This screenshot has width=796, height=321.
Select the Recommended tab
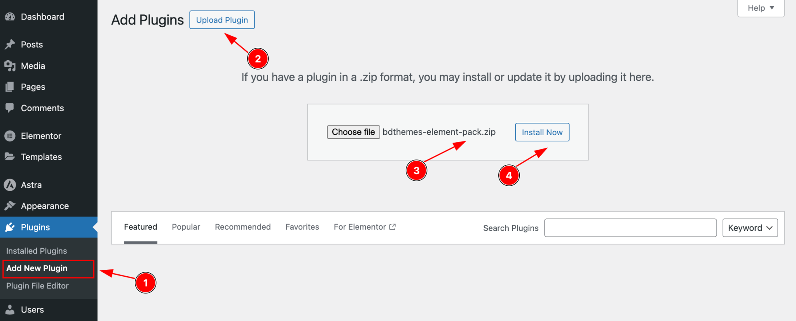click(x=243, y=227)
